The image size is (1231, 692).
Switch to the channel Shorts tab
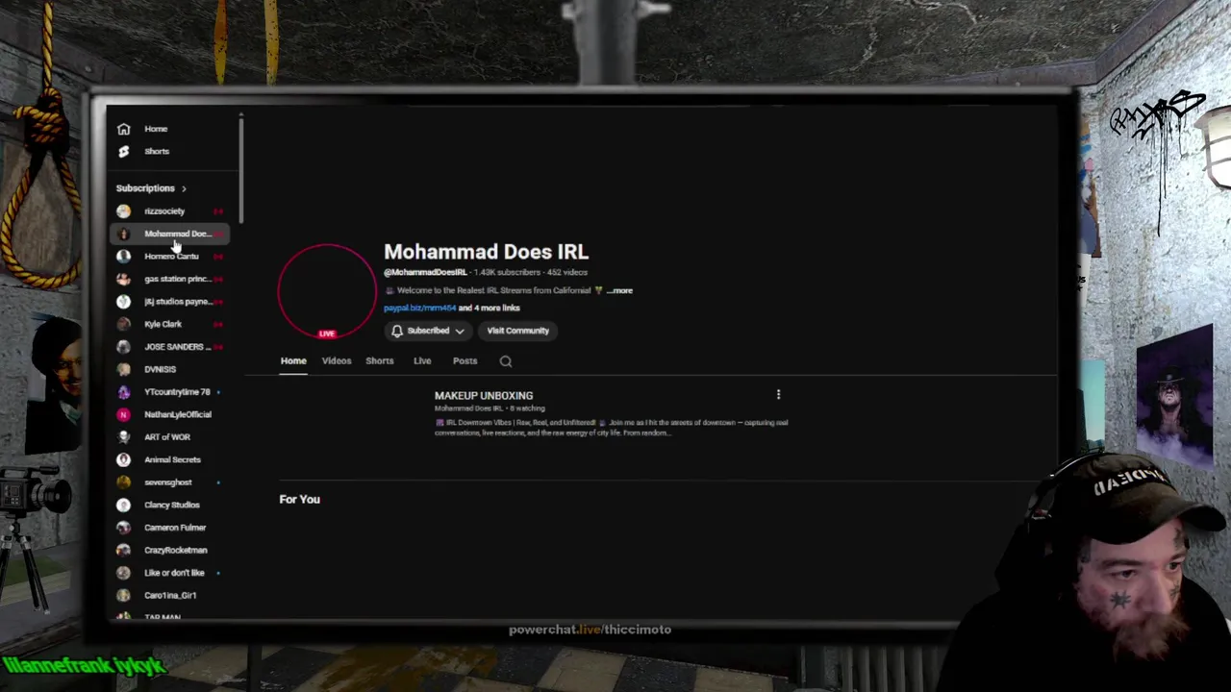tap(380, 360)
